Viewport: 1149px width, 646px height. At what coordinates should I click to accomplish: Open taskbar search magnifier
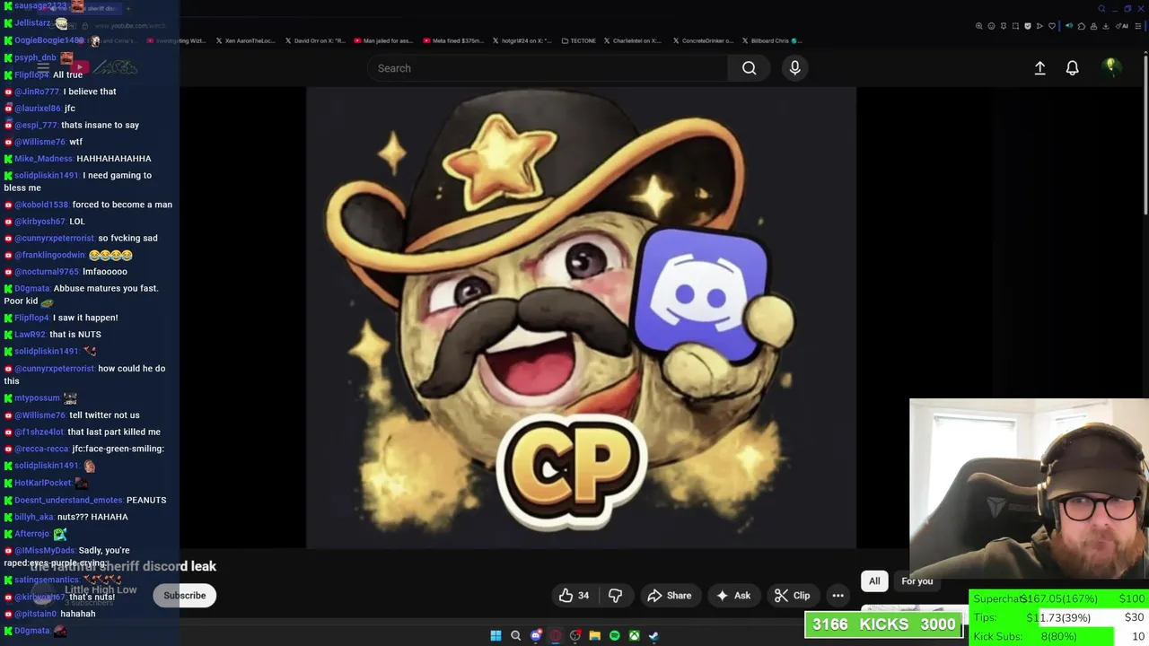[x=515, y=636]
